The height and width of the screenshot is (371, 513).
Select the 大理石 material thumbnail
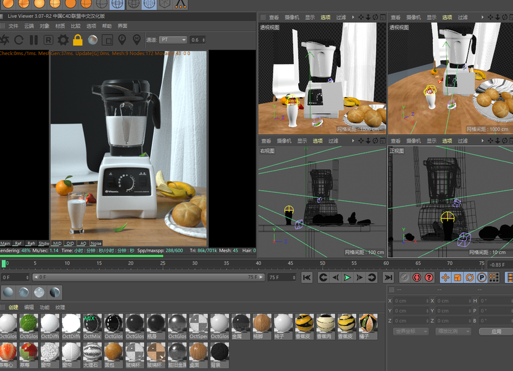pos(92,355)
